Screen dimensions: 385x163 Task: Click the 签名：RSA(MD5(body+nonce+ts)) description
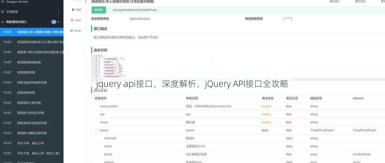click(x=208, y=106)
